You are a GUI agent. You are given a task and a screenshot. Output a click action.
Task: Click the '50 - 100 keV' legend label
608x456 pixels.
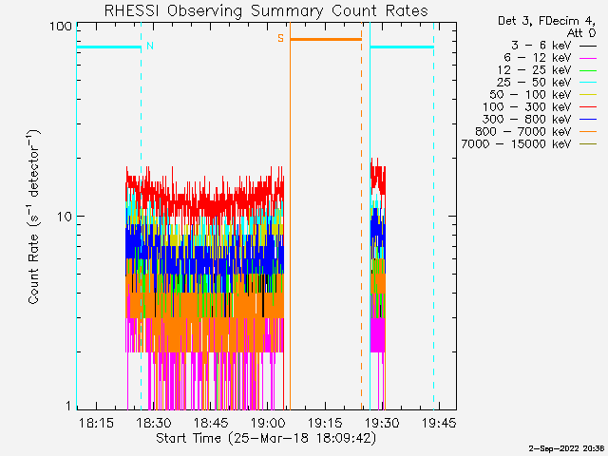(x=530, y=95)
